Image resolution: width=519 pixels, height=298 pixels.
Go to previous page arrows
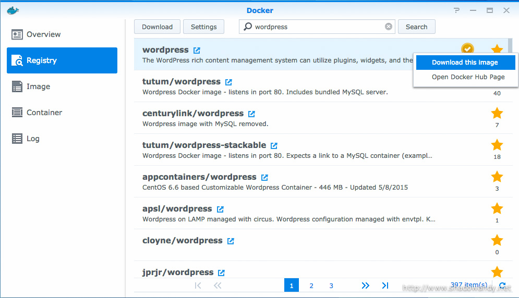(218, 285)
